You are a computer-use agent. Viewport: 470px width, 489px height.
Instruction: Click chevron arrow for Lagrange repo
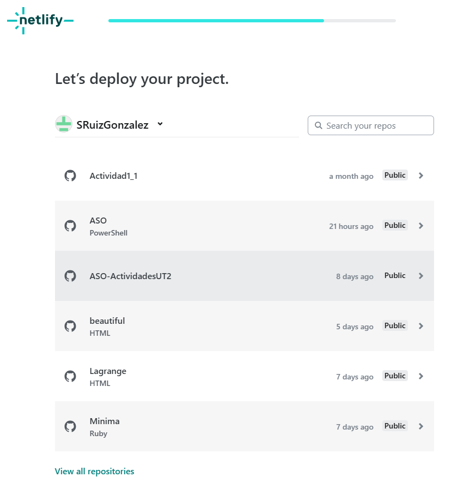click(x=421, y=376)
